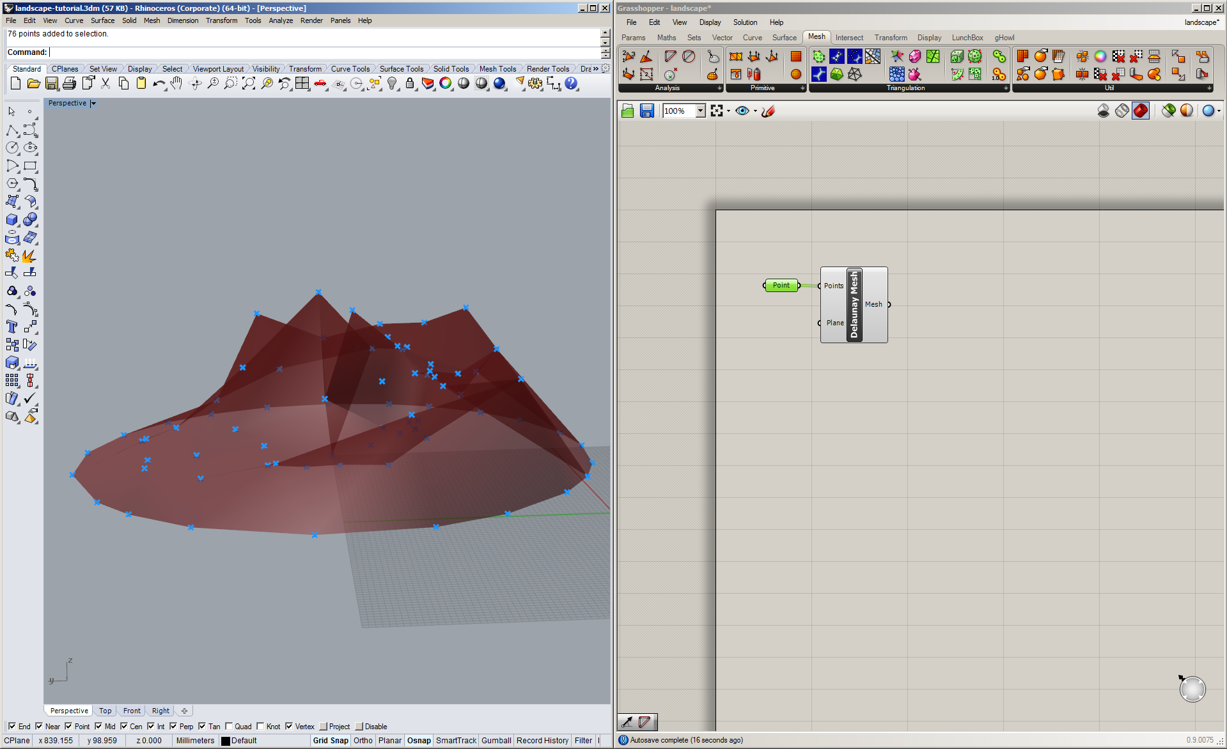
Task: Switch to the Intersect tab in Grasshopper
Action: (x=848, y=38)
